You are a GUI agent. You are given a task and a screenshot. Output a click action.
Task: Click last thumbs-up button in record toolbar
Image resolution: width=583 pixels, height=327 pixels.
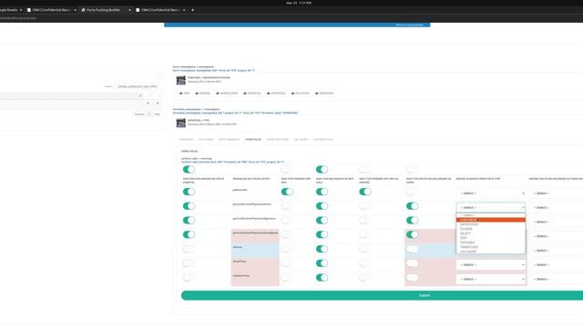coord(324,94)
